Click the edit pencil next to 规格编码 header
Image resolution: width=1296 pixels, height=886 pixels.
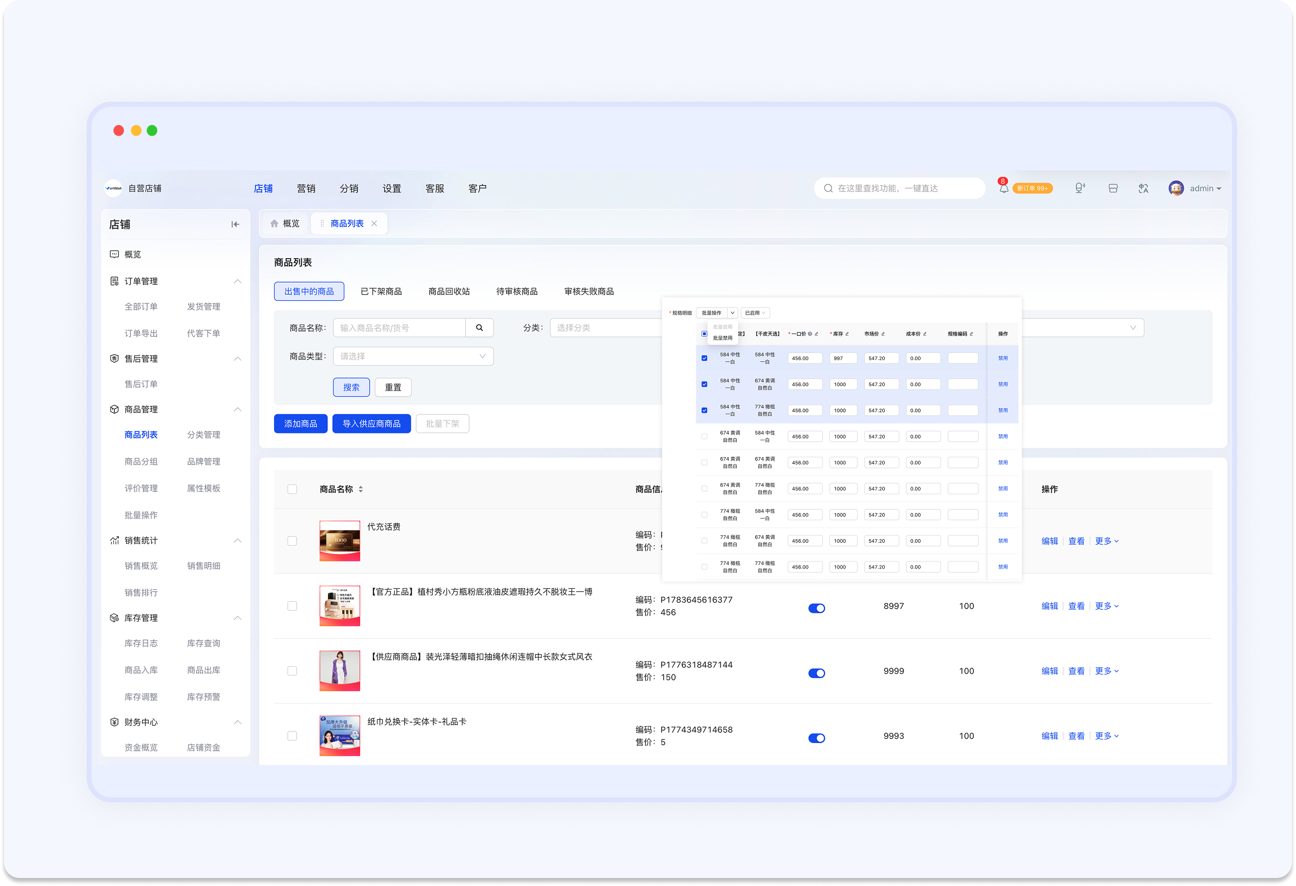[x=971, y=334]
